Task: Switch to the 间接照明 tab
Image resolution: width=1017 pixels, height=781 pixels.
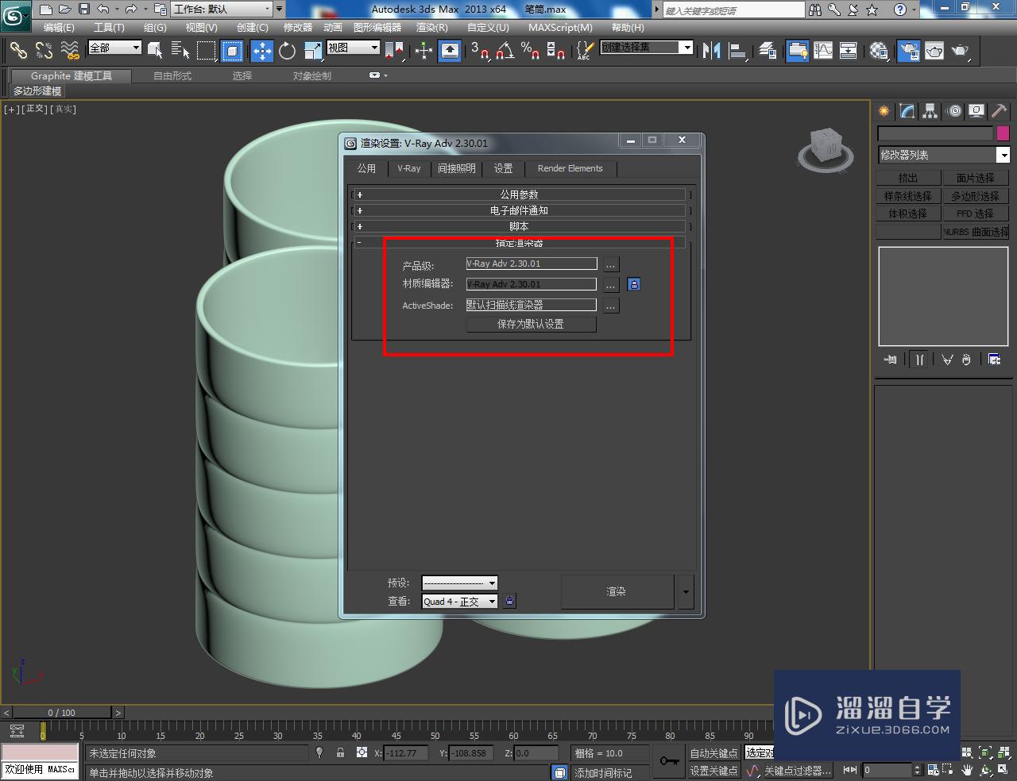Action: (457, 168)
